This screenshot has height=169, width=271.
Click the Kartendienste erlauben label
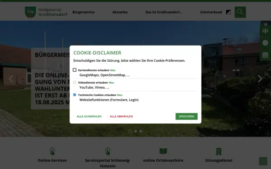93,70
